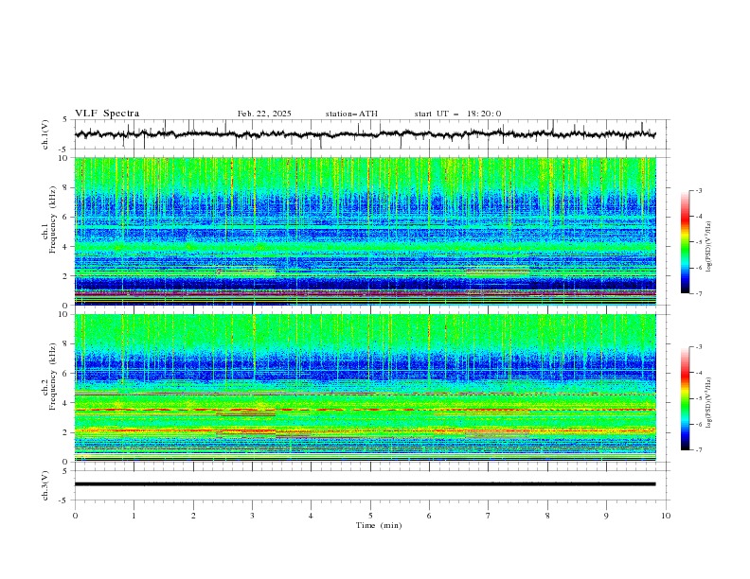Select the date 'Feb. 22, 2025'
Viewport: 750px width, 579px height.
(264, 114)
